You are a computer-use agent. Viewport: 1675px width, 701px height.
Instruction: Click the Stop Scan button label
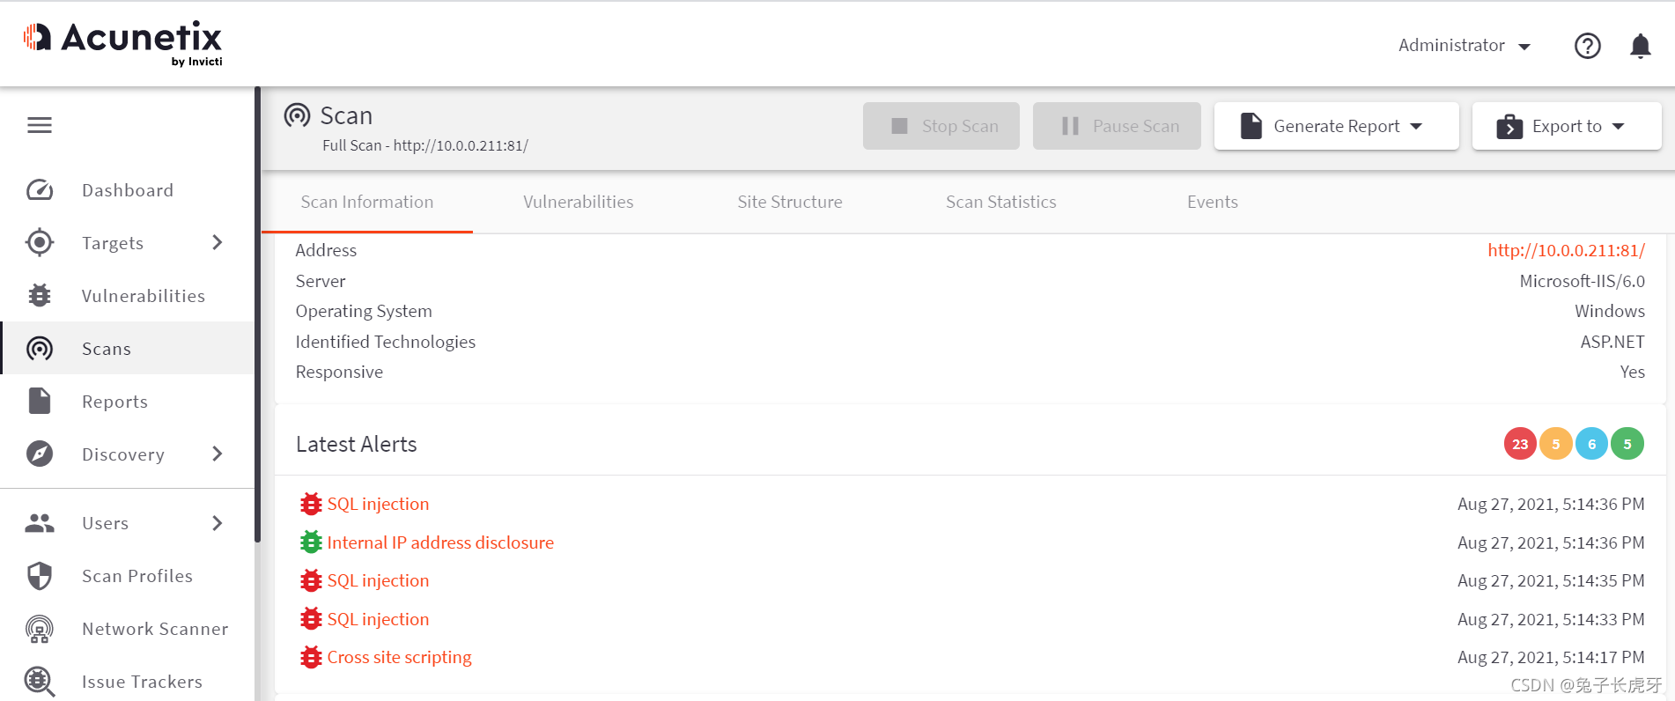(x=960, y=126)
